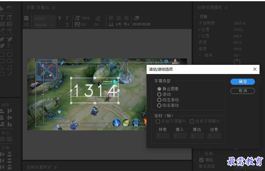
Task: Open Roll/Crawl Options toolbar icon
Action: tap(26, 24)
